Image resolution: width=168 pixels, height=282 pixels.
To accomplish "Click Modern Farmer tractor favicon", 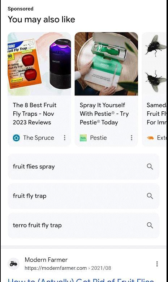I will coord(13,264).
